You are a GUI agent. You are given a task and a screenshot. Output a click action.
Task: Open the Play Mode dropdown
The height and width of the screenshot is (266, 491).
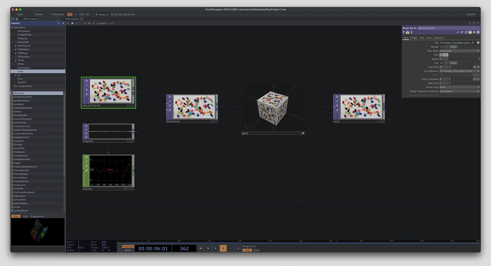pyautogui.click(x=459, y=51)
